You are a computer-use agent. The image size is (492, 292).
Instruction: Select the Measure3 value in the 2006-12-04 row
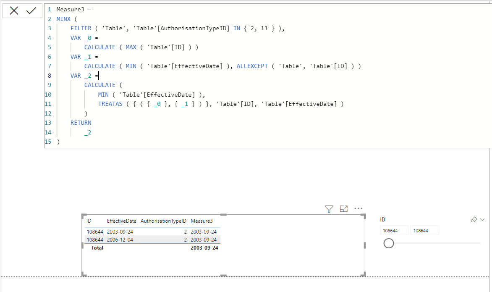tap(203, 239)
